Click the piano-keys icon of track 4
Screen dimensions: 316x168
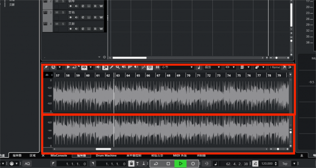(x=46, y=24)
